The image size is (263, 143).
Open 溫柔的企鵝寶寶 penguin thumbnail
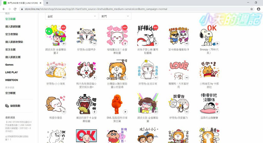[x=209, y=103]
